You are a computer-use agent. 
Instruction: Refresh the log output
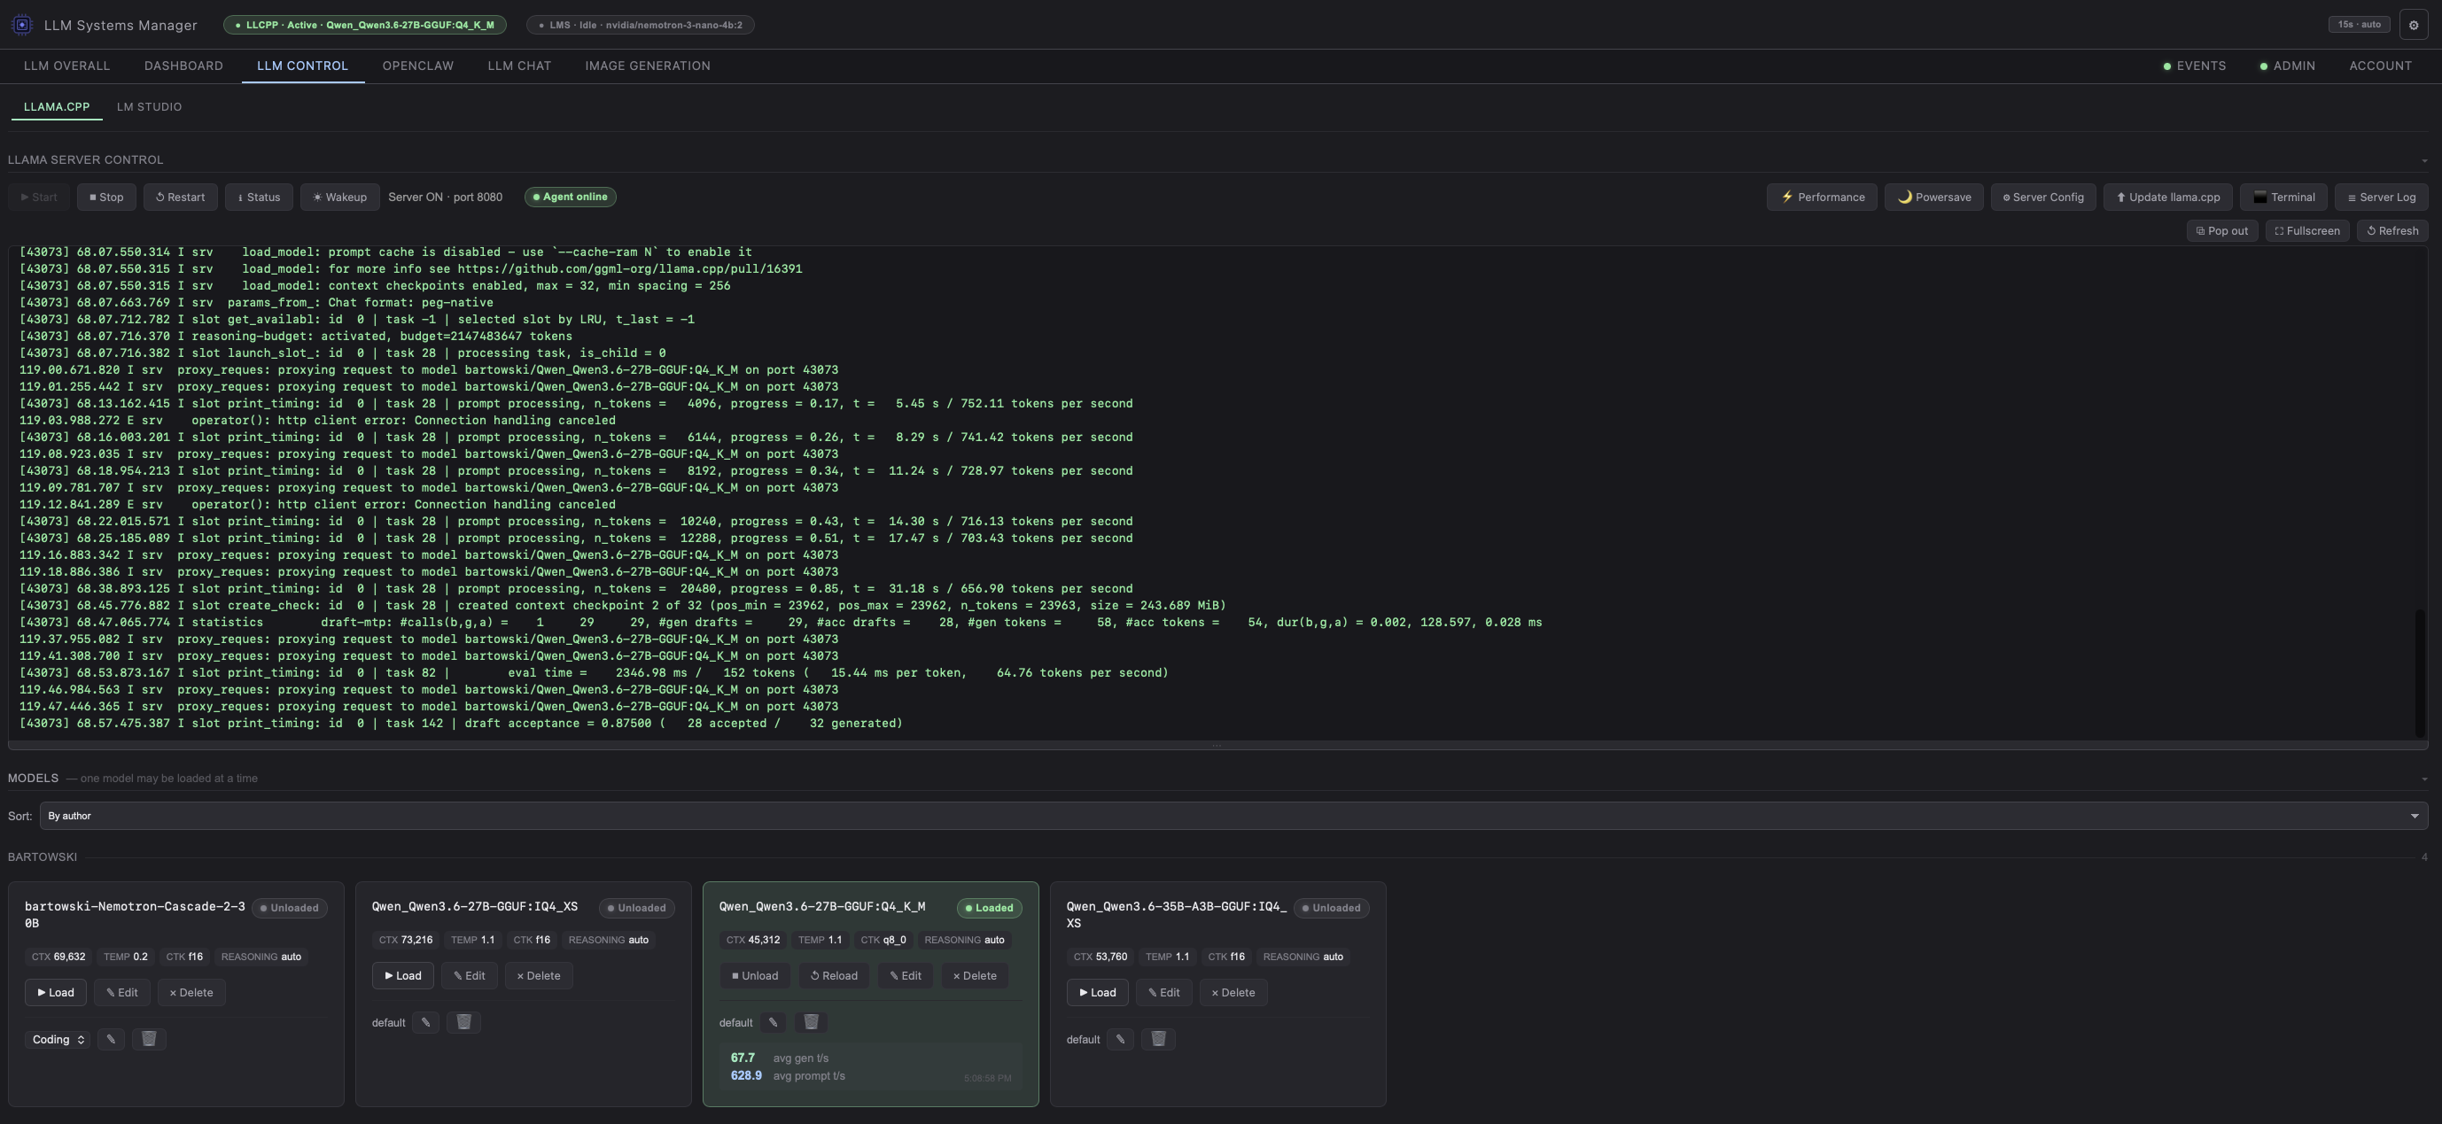2392,230
